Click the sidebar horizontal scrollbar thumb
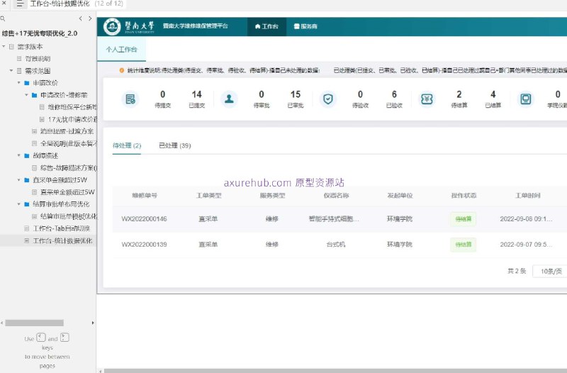 (x=34, y=323)
